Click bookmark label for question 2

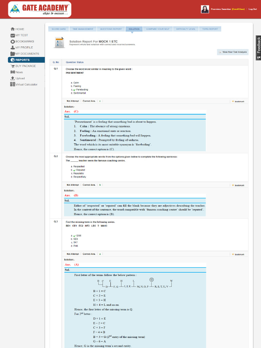pos(240,185)
